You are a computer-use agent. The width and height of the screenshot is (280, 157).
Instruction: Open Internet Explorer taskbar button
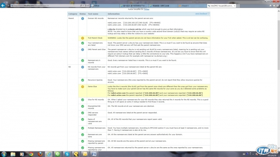coord(48,154)
